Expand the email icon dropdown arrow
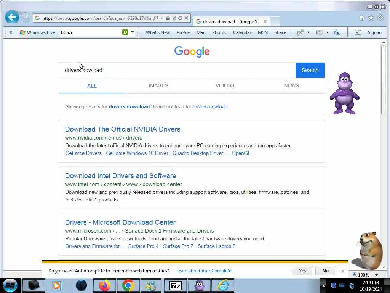This screenshot has width=390, height=293. pyautogui.click(x=328, y=32)
